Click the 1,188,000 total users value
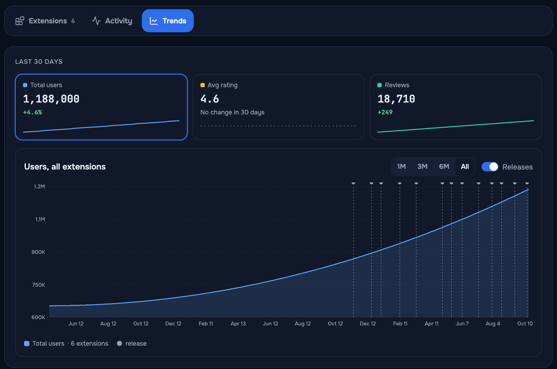This screenshot has height=369, width=557. pos(51,99)
